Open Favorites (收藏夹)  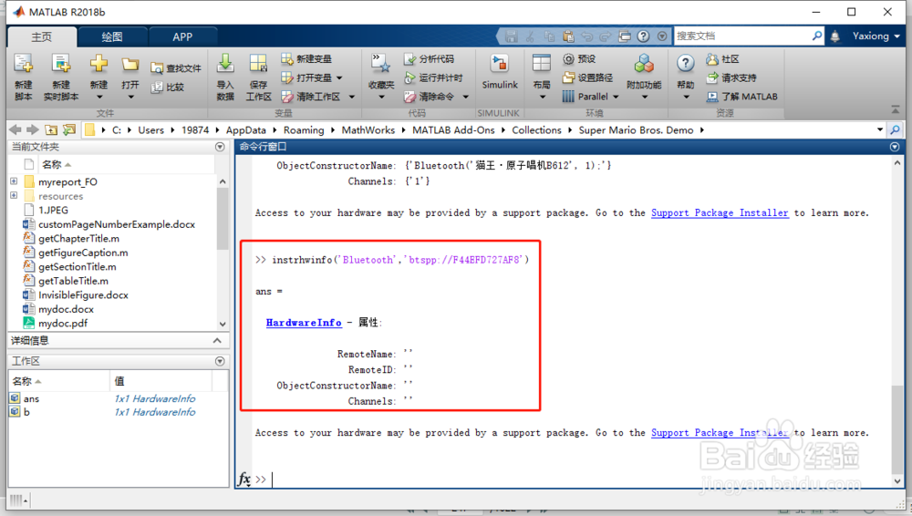(x=381, y=77)
